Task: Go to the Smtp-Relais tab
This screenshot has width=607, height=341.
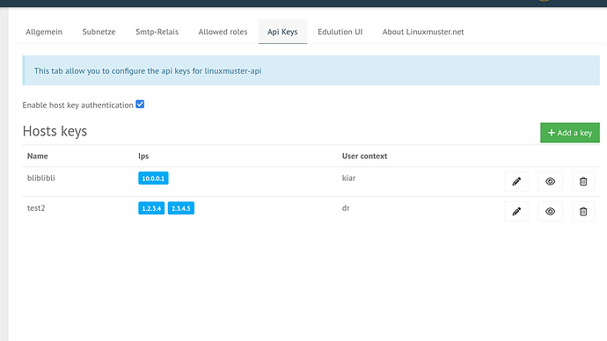Action: [x=157, y=32]
